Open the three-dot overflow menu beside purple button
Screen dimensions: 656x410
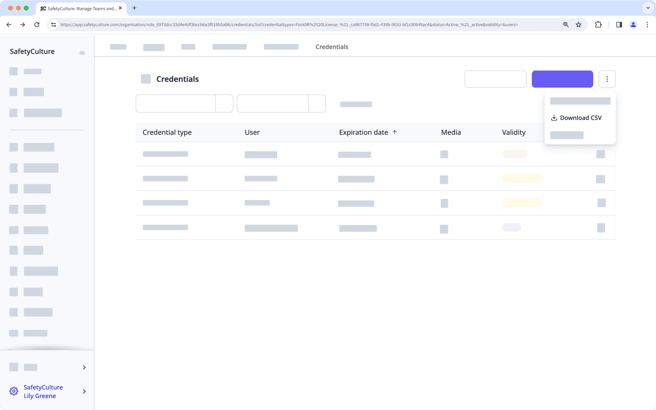(x=607, y=79)
